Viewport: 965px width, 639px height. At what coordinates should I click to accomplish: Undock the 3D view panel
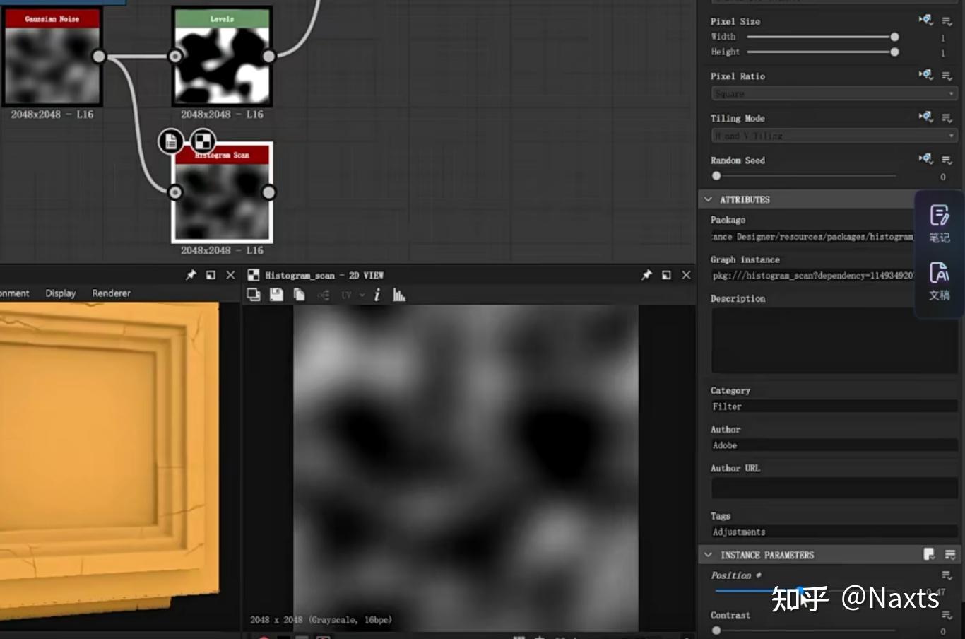point(211,275)
